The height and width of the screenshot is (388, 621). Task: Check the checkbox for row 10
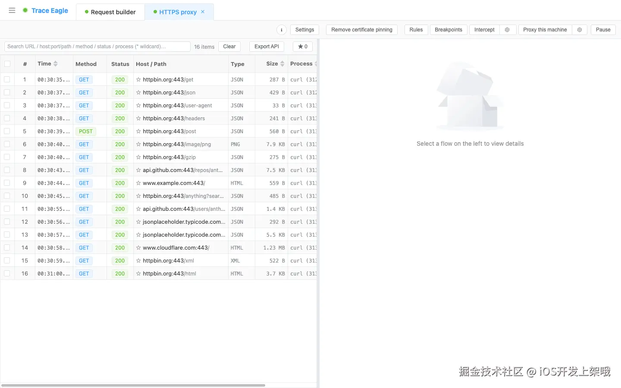click(7, 196)
